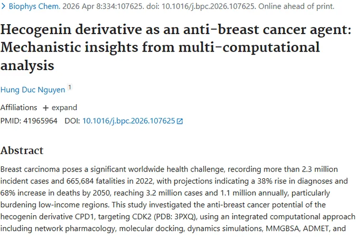
Task: Click the external link icon after DOI
Action: 180,121
